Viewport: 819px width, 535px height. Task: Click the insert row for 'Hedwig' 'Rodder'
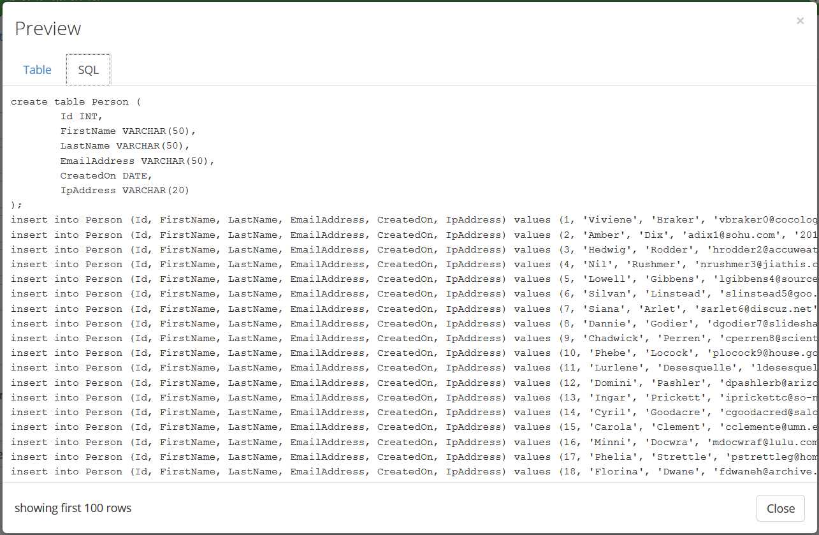[414, 250]
